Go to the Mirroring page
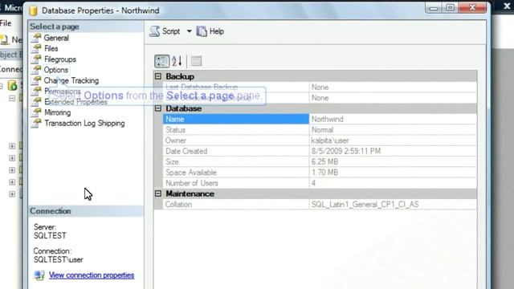Image resolution: width=514 pixels, height=289 pixels. (57, 112)
